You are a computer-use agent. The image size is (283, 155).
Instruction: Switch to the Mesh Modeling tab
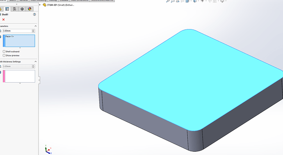39,0
